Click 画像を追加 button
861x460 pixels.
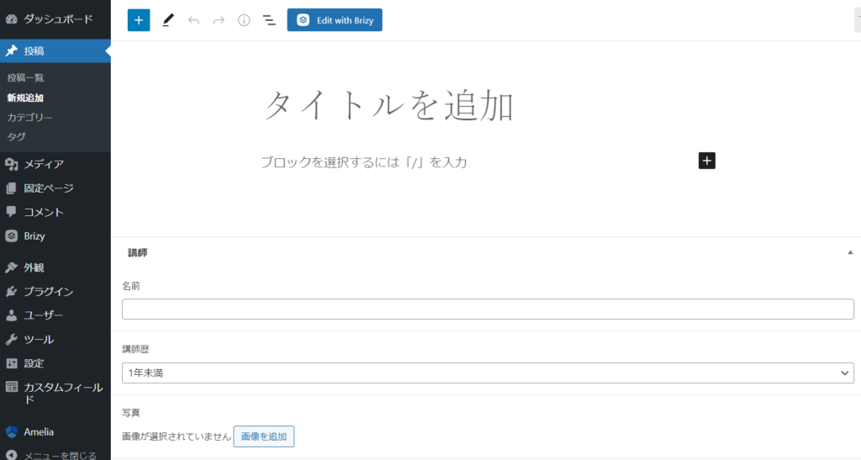(263, 436)
